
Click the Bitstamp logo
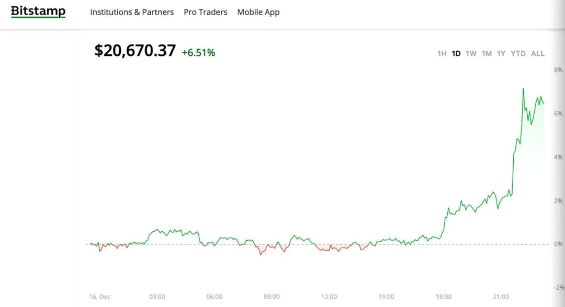pos(38,11)
